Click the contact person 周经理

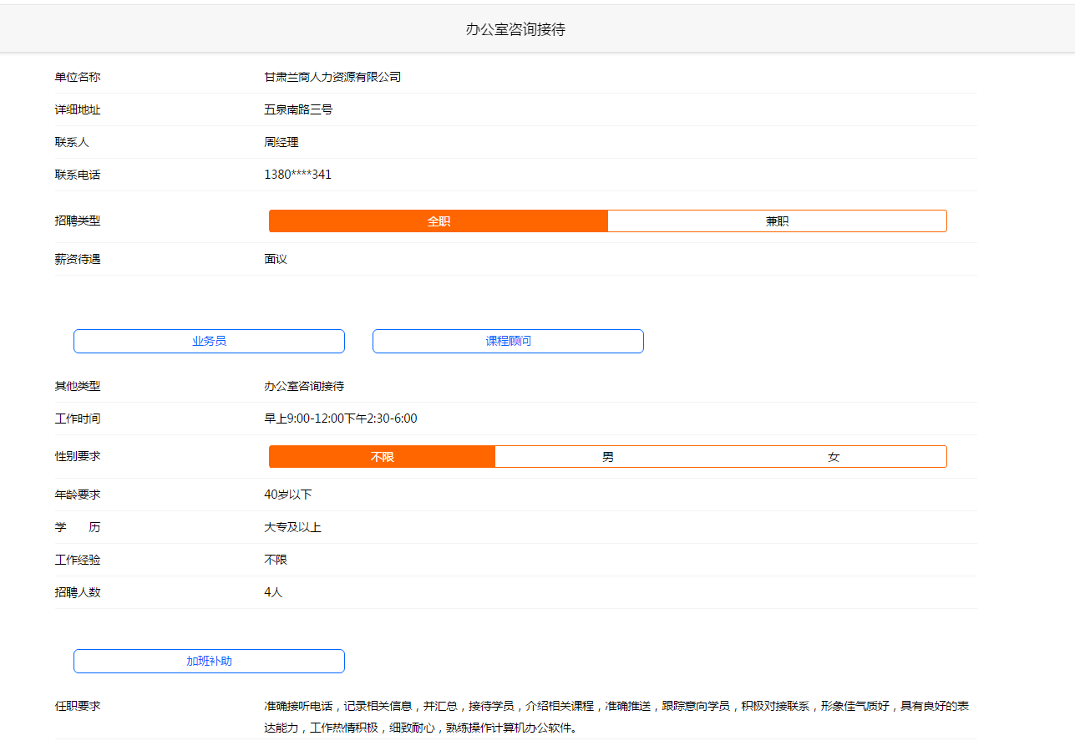pyautogui.click(x=281, y=142)
